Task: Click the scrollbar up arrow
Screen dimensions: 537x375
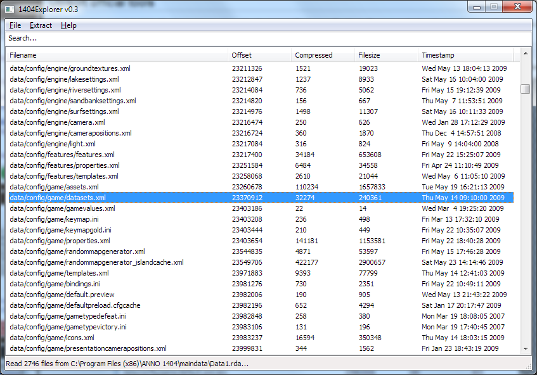Action: click(x=526, y=53)
